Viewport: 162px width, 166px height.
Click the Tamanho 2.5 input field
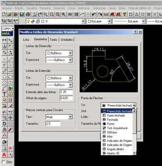tap(53, 124)
